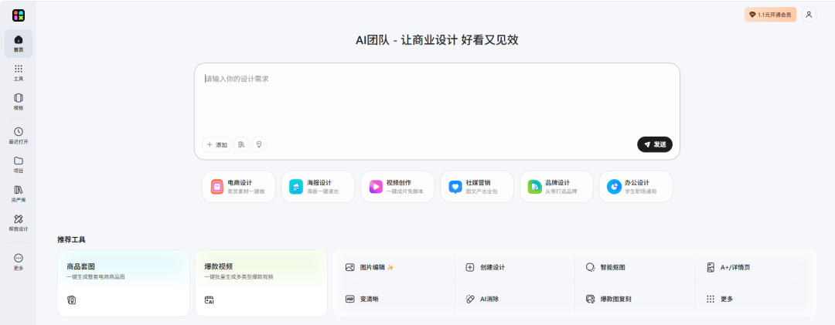Click the AI video icon in 爆款视频 card
The height and width of the screenshot is (325, 835).
click(210, 300)
